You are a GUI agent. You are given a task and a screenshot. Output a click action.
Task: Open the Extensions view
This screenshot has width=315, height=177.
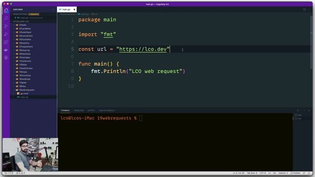(6, 42)
